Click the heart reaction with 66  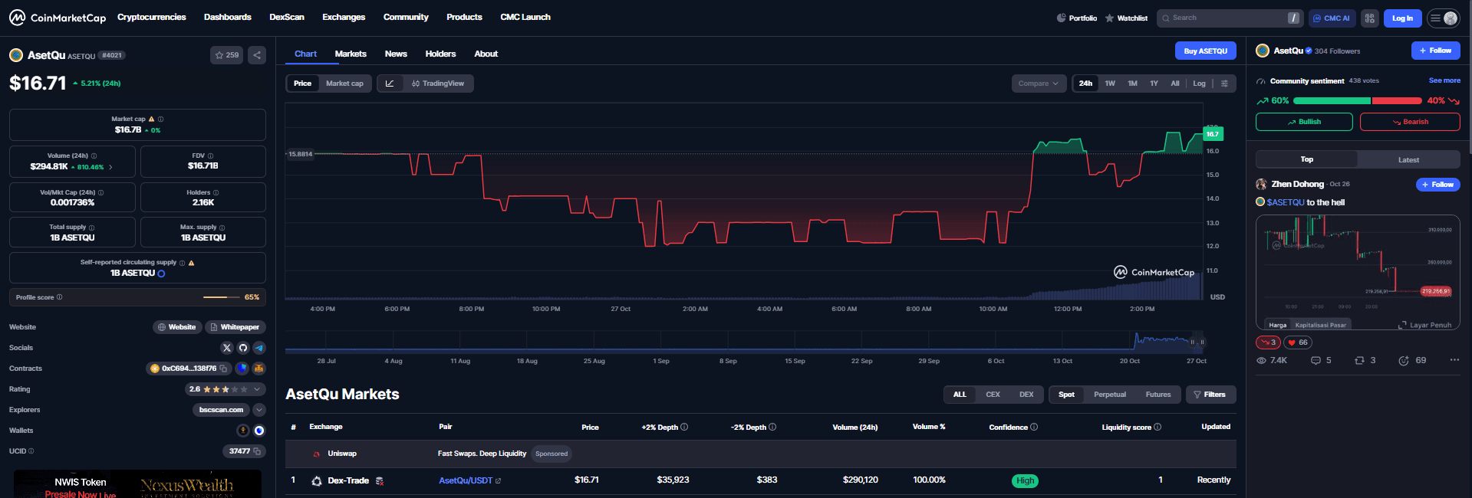coord(1298,342)
